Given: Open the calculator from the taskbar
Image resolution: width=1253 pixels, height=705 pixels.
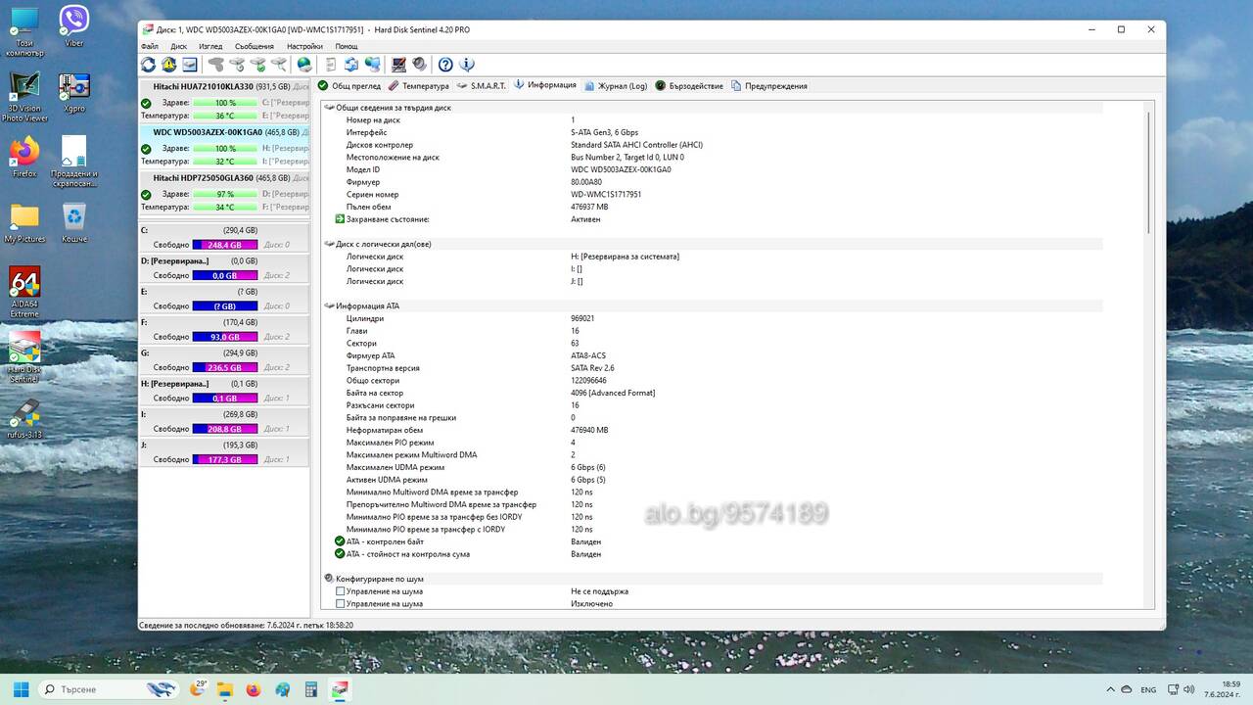Looking at the screenshot, I should coord(311,689).
